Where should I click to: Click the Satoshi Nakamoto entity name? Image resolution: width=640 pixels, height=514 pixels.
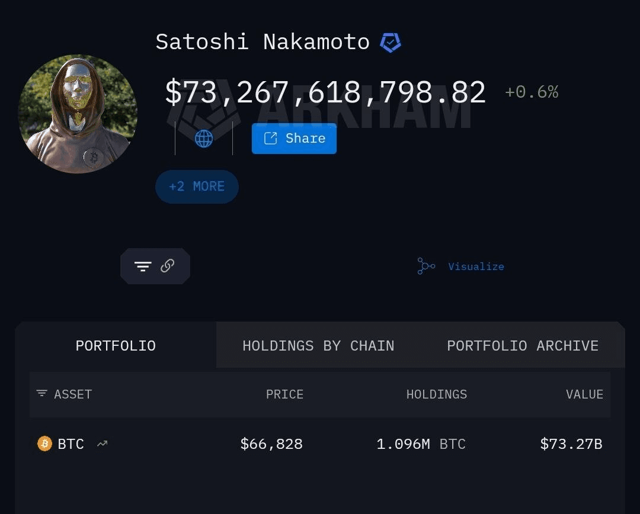(263, 42)
